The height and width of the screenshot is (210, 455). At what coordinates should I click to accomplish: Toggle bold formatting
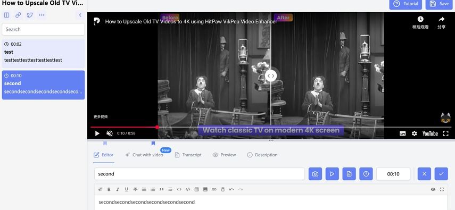click(109, 189)
